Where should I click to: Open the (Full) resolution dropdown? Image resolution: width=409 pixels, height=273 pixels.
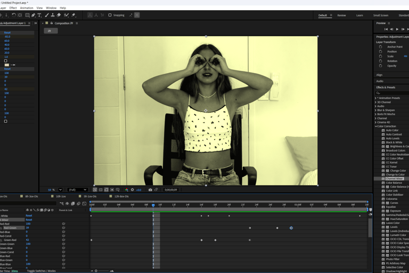pyautogui.click(x=77, y=190)
